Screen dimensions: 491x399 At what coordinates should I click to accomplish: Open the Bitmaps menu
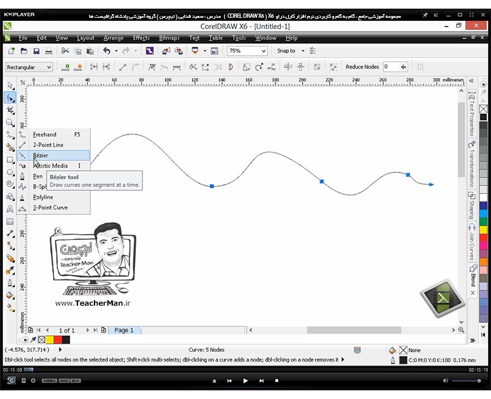tap(169, 38)
